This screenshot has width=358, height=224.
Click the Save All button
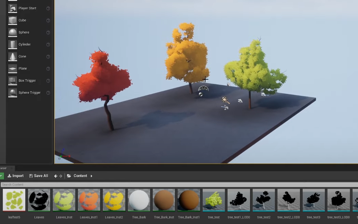pos(39,176)
